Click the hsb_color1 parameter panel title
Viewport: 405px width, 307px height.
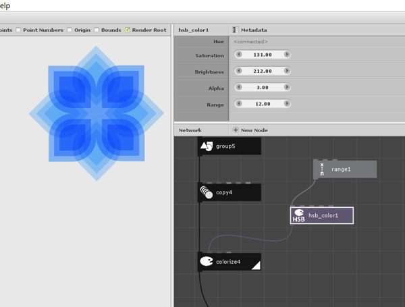tap(194, 30)
